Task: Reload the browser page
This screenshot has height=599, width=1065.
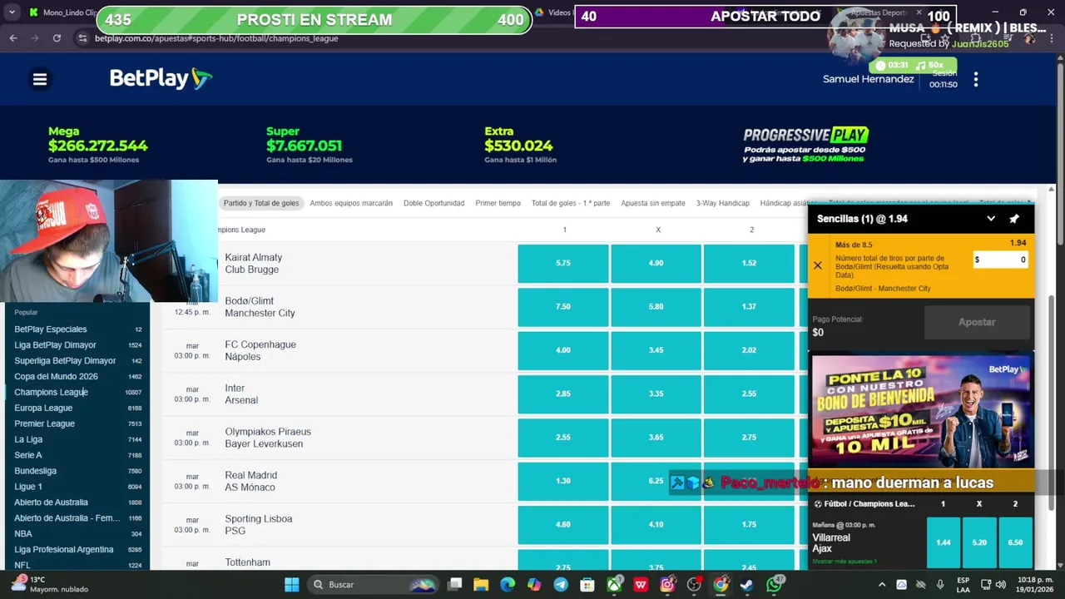Action: click(x=57, y=38)
